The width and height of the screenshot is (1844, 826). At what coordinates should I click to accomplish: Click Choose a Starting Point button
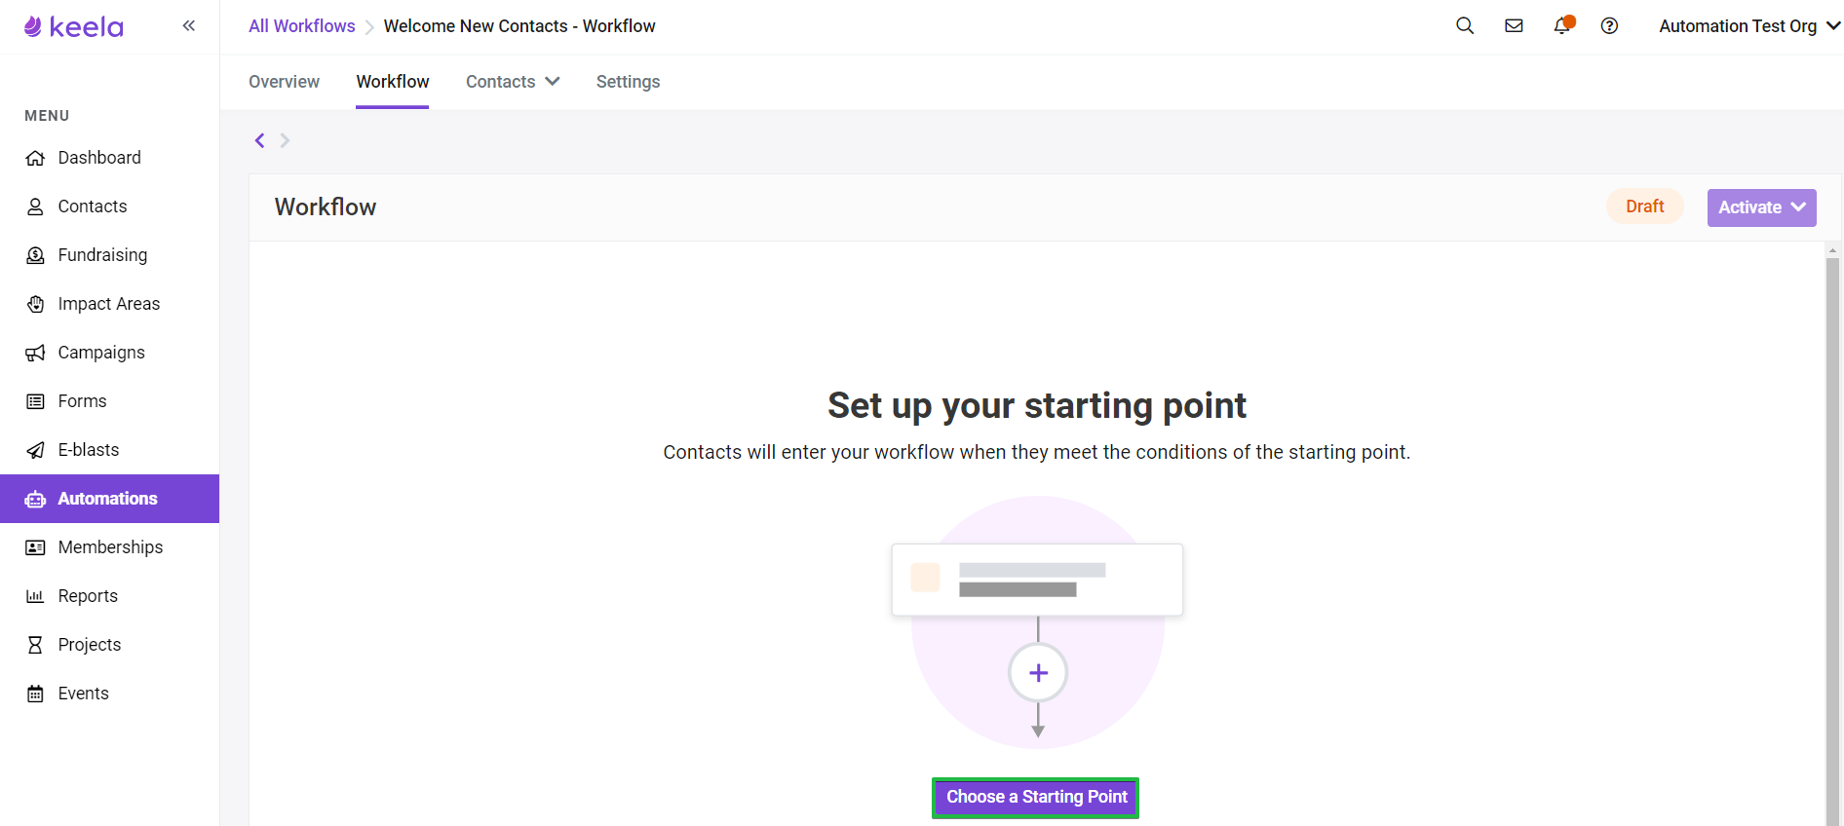click(x=1036, y=797)
